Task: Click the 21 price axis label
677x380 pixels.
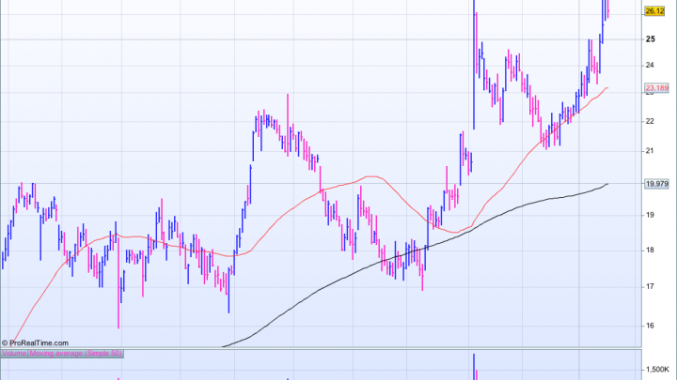Action: [650, 151]
